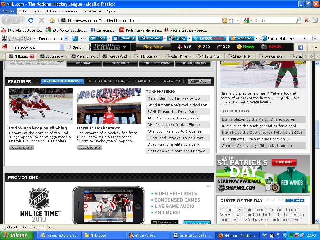This screenshot has height=240, width=320.
Task: Click the search magnifier in Google box
Action: (x=298, y=20)
